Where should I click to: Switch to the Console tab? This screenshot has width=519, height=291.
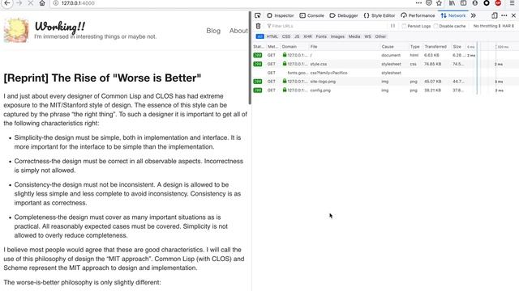point(311,15)
